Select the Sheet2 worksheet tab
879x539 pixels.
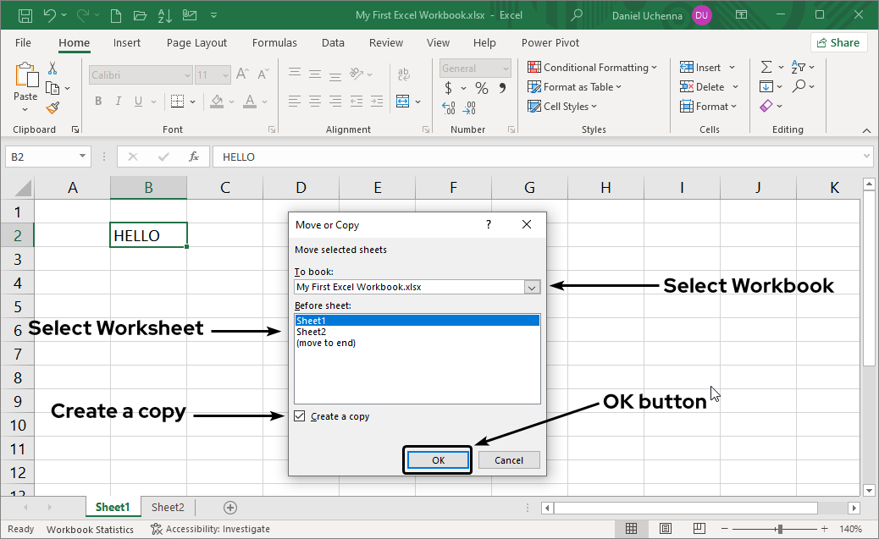[167, 507]
